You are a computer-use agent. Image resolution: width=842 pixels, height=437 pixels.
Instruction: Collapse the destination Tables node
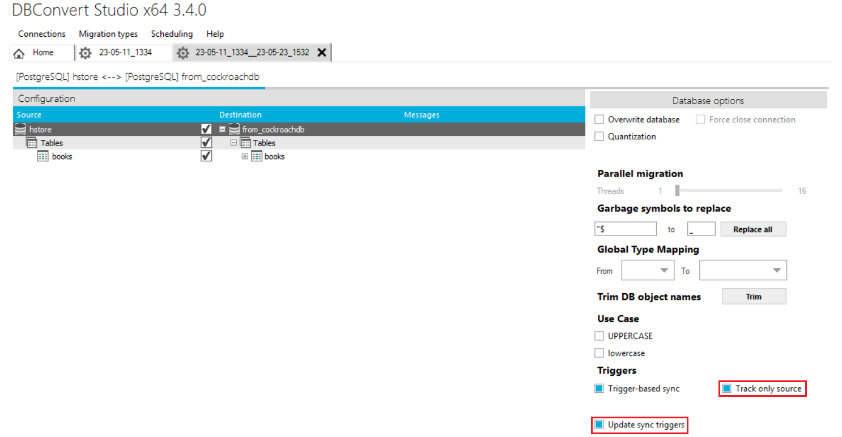233,143
